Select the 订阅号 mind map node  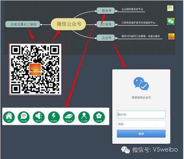106,24
